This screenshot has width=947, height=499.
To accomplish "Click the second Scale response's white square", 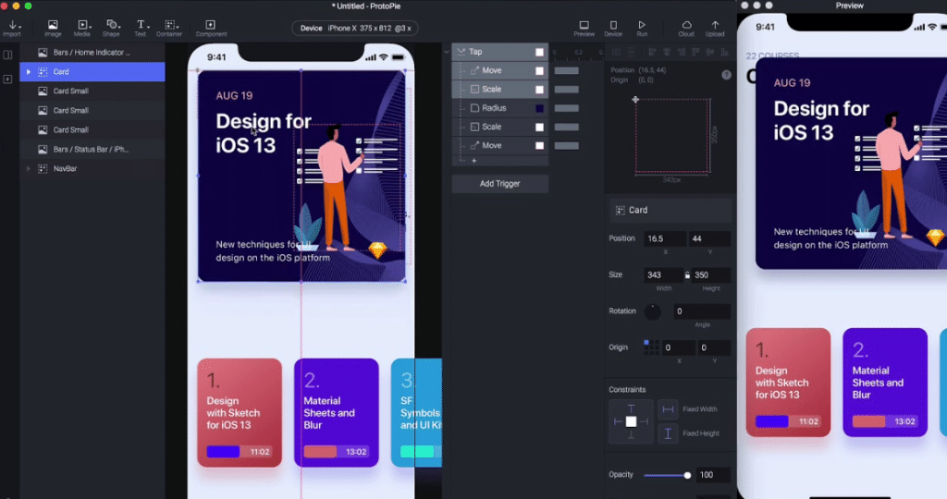I will coord(539,128).
